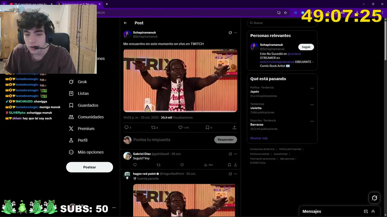
Task: Open Schapiramanuk's post image
Action: point(180,81)
